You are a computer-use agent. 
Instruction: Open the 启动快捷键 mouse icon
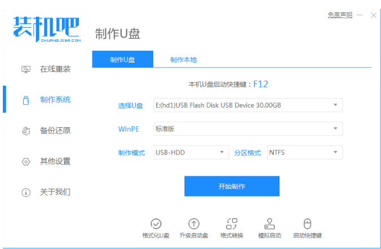click(307, 224)
